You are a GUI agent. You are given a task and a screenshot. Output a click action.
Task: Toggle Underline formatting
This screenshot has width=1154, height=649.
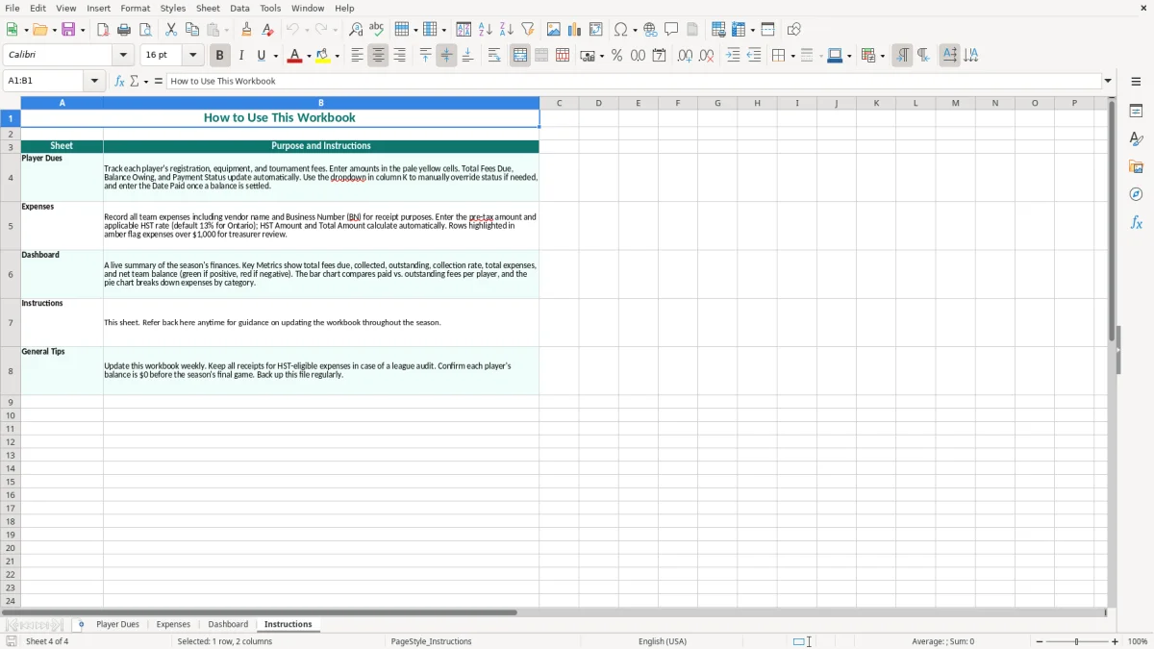pyautogui.click(x=261, y=56)
